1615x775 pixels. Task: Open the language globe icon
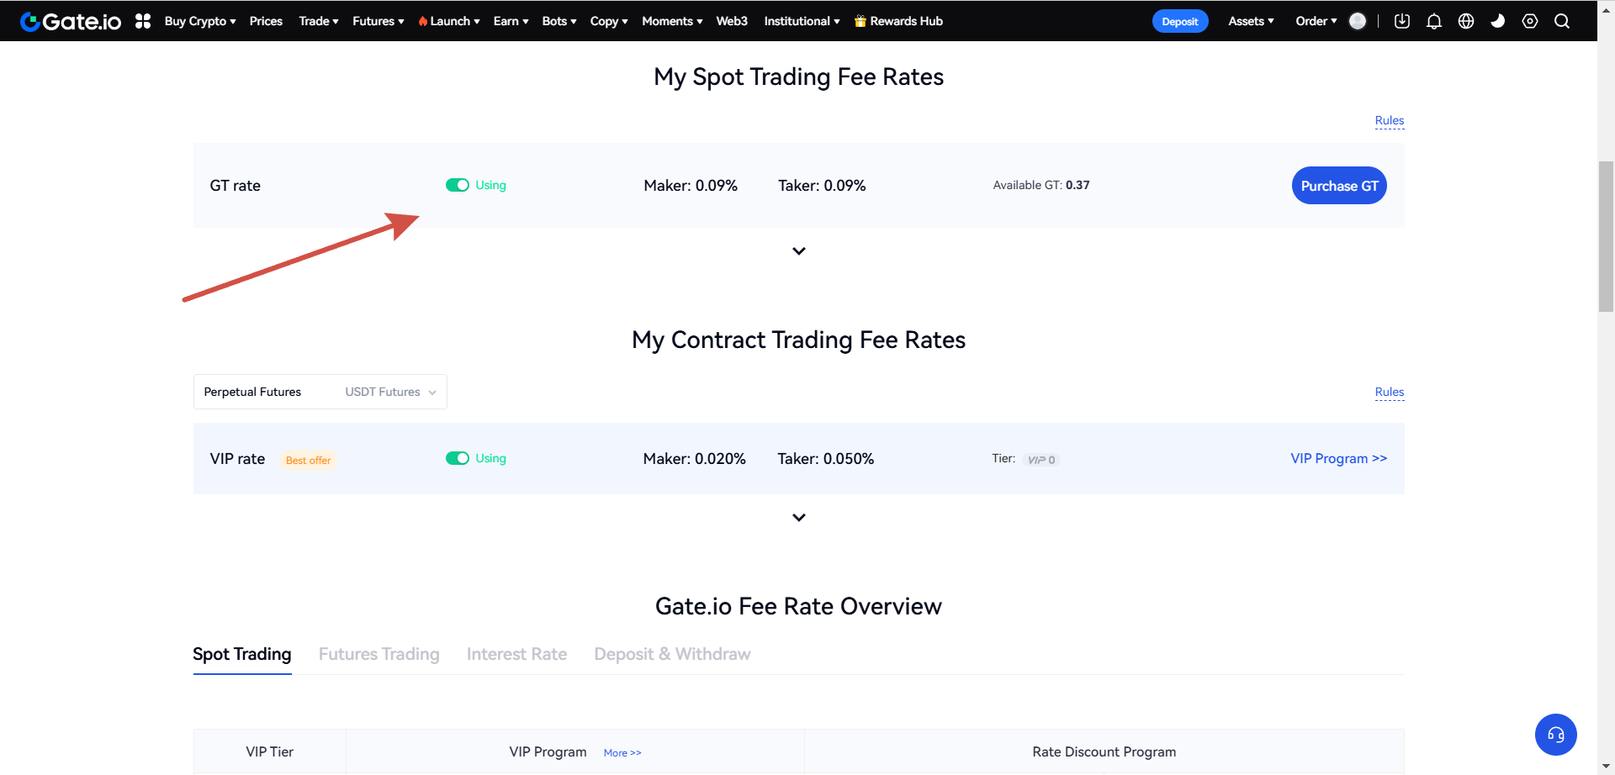pos(1466,21)
